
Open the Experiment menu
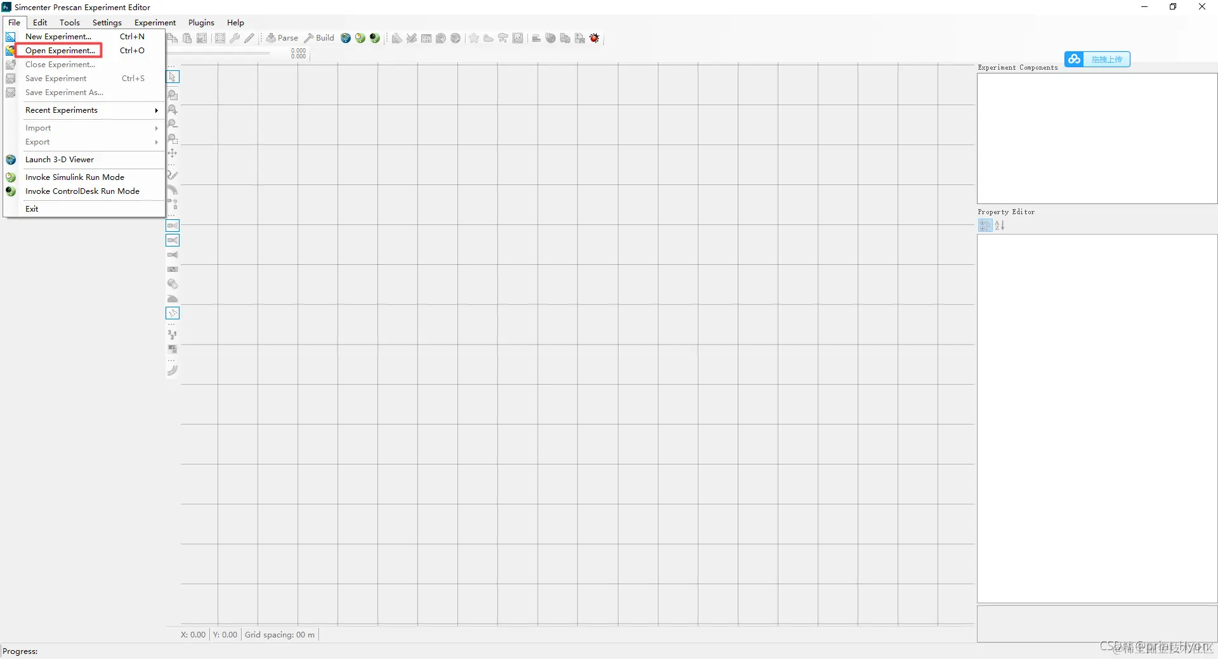tap(155, 22)
